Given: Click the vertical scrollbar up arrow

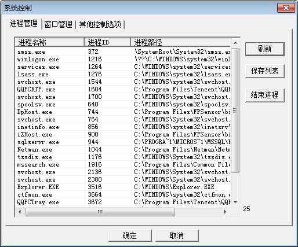Looking at the screenshot, I should 235,43.
